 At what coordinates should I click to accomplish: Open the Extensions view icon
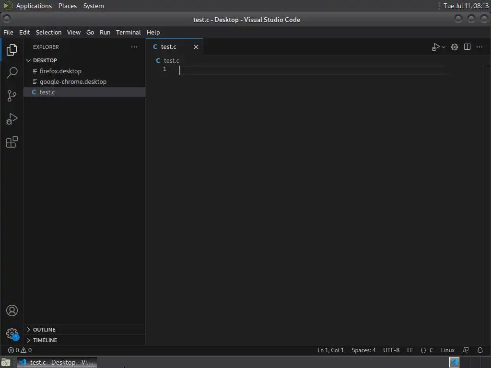[12, 142]
